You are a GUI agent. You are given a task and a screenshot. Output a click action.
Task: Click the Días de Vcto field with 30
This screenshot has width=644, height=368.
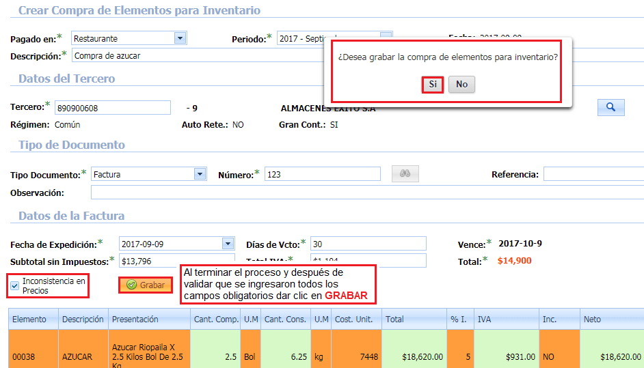point(368,244)
